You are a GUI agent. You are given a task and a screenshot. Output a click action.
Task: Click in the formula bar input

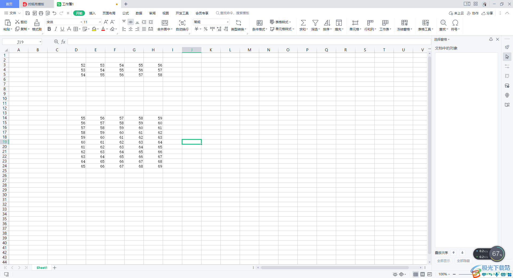point(249,42)
